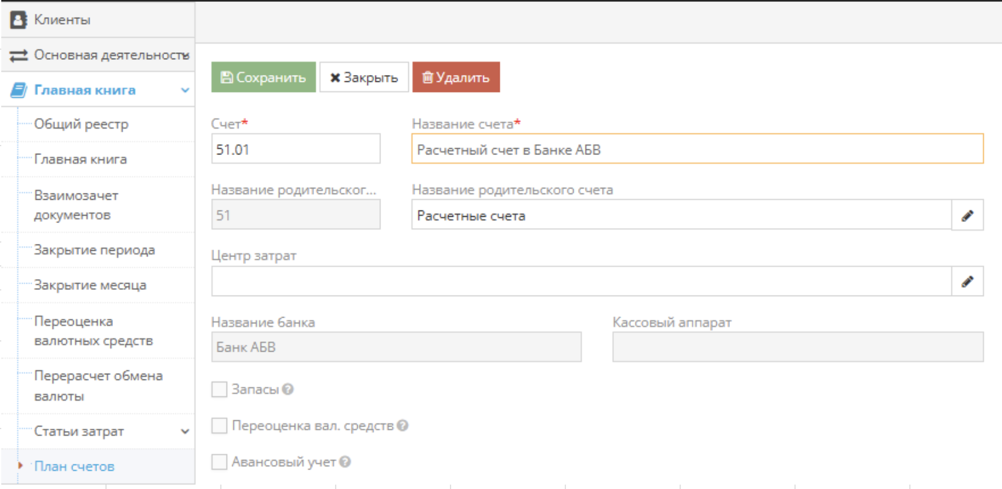Click the Закрыть button
1002x489 pixels.
(x=364, y=78)
